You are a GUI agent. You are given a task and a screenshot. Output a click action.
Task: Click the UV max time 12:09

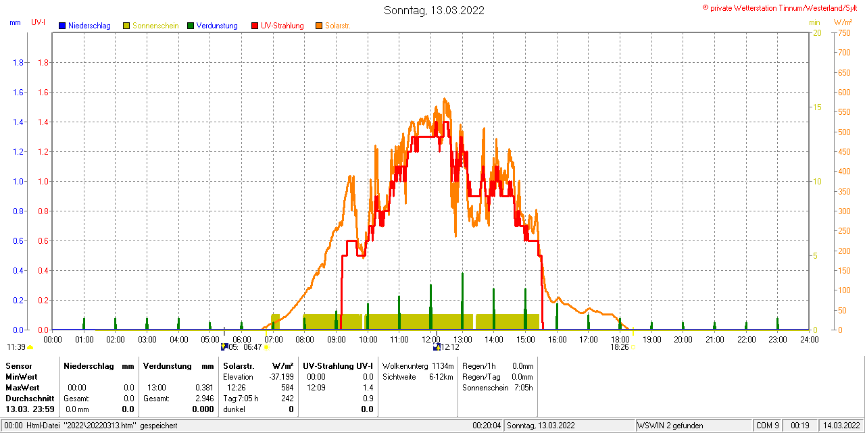[x=316, y=388]
